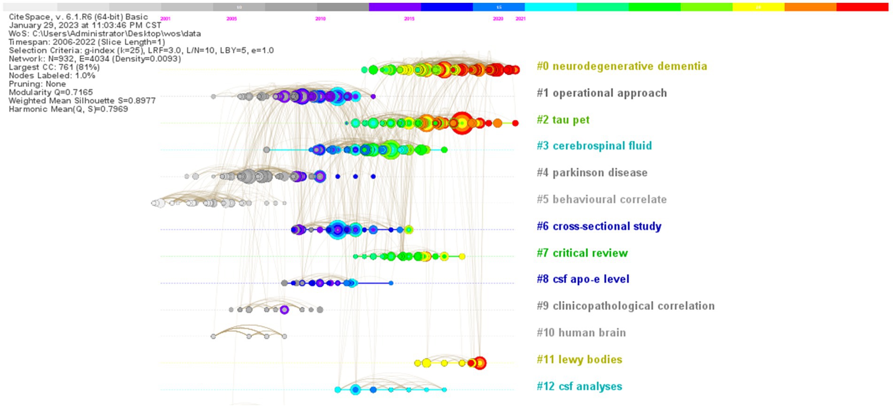Click the orange segment of the color bar
The image size is (893, 408).
810,7
